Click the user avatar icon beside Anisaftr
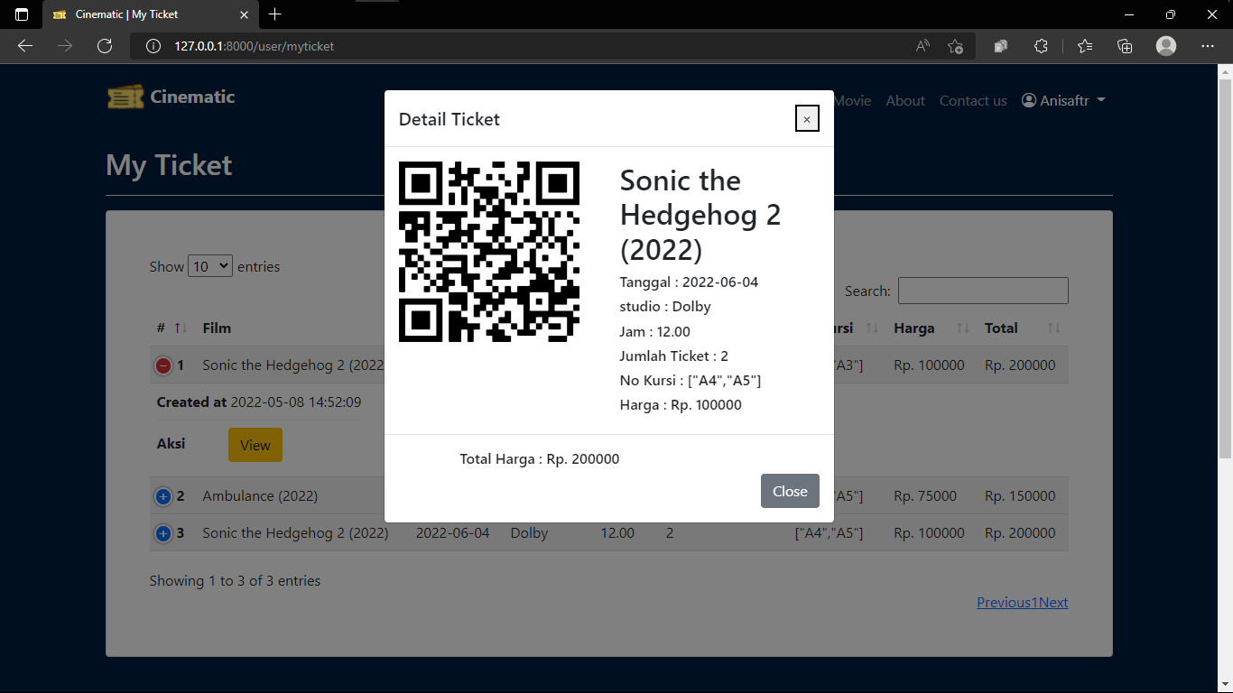This screenshot has width=1233, height=693. click(1029, 100)
